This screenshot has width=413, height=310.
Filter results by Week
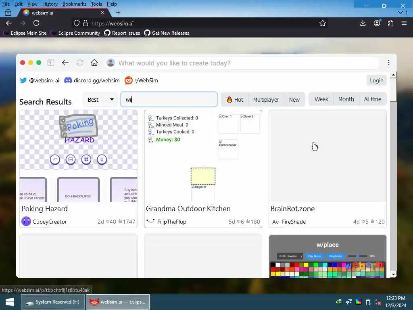pos(321,99)
